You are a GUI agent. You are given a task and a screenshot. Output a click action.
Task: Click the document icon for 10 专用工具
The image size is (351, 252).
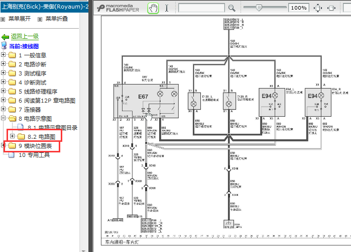coord(12,155)
